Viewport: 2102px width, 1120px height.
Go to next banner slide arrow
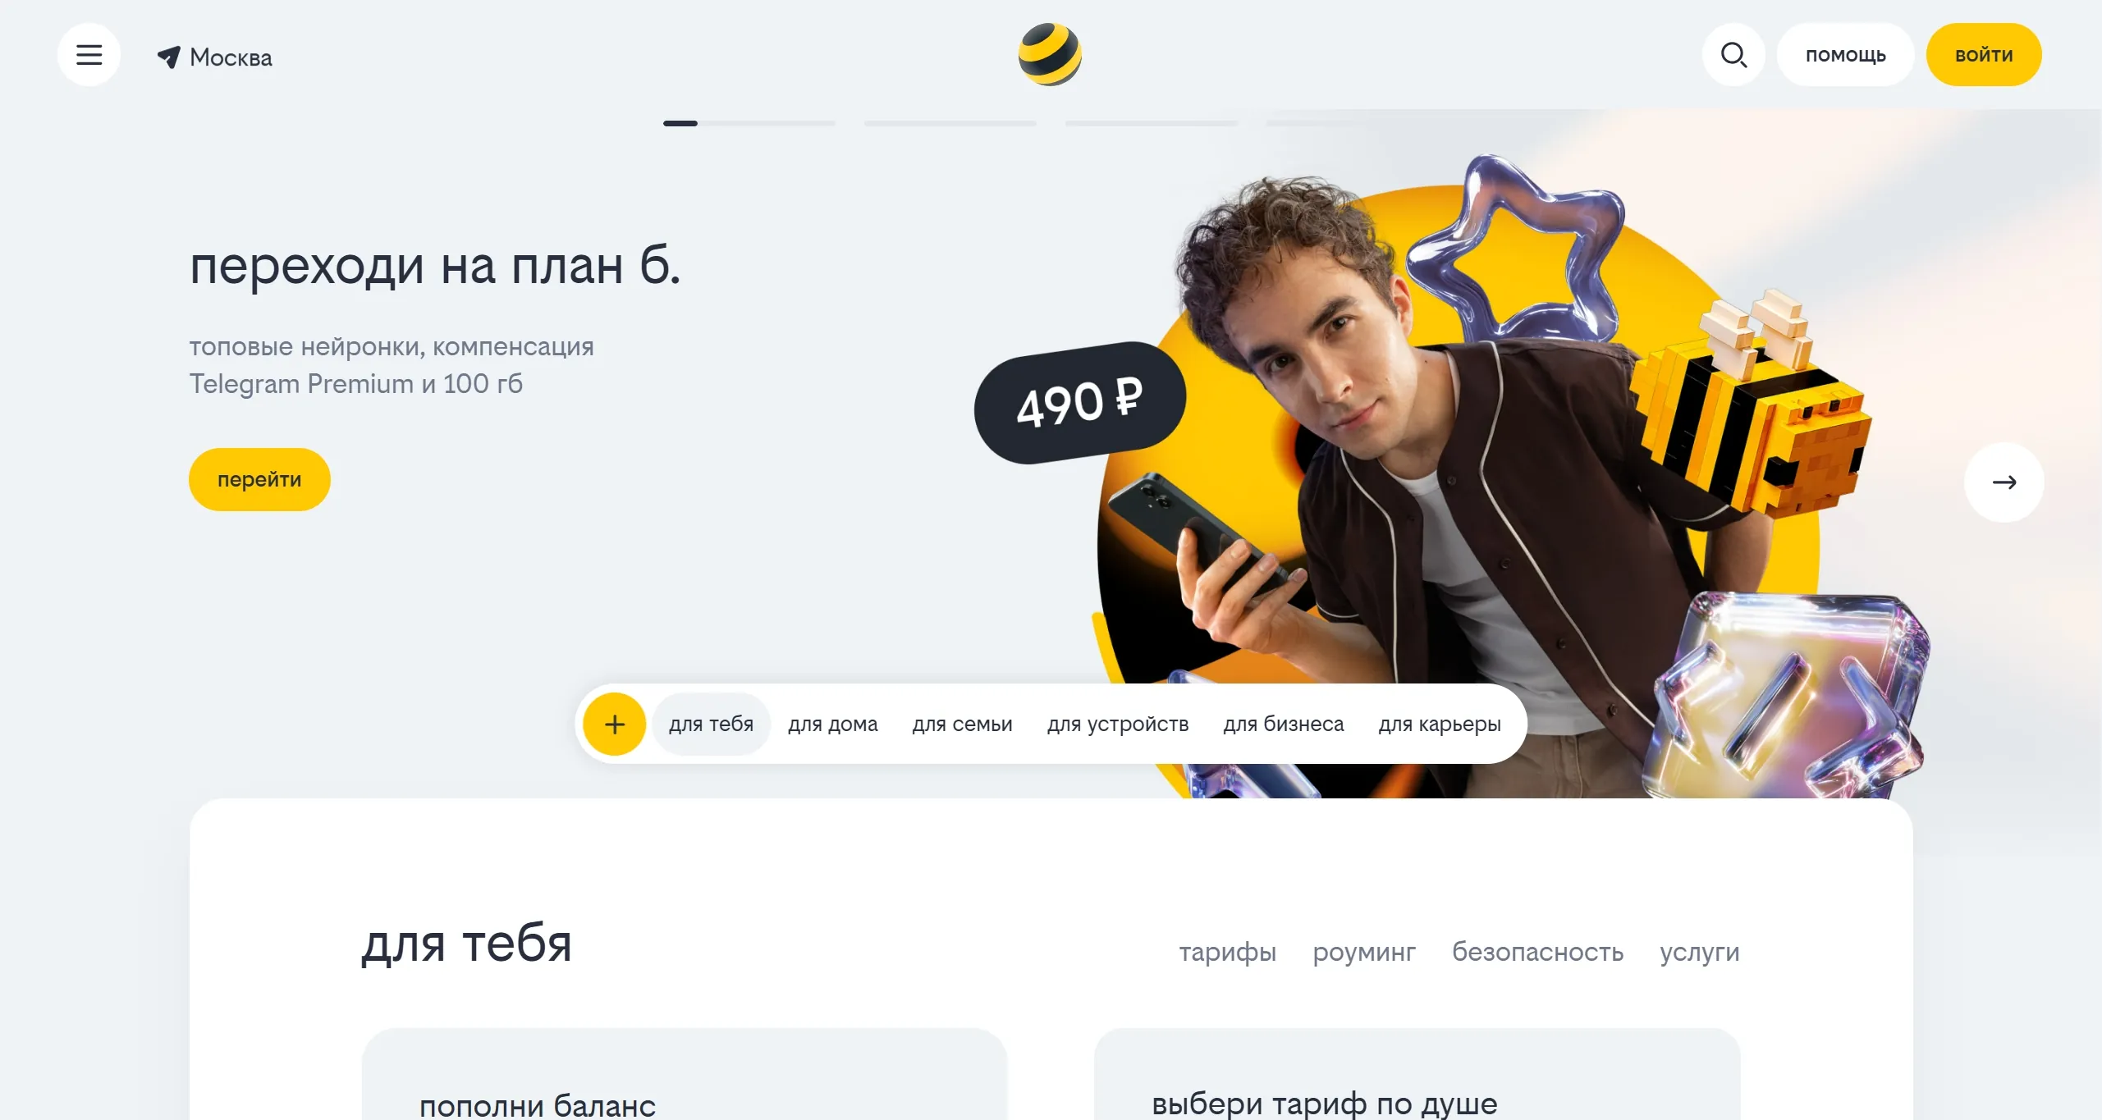click(x=2004, y=482)
